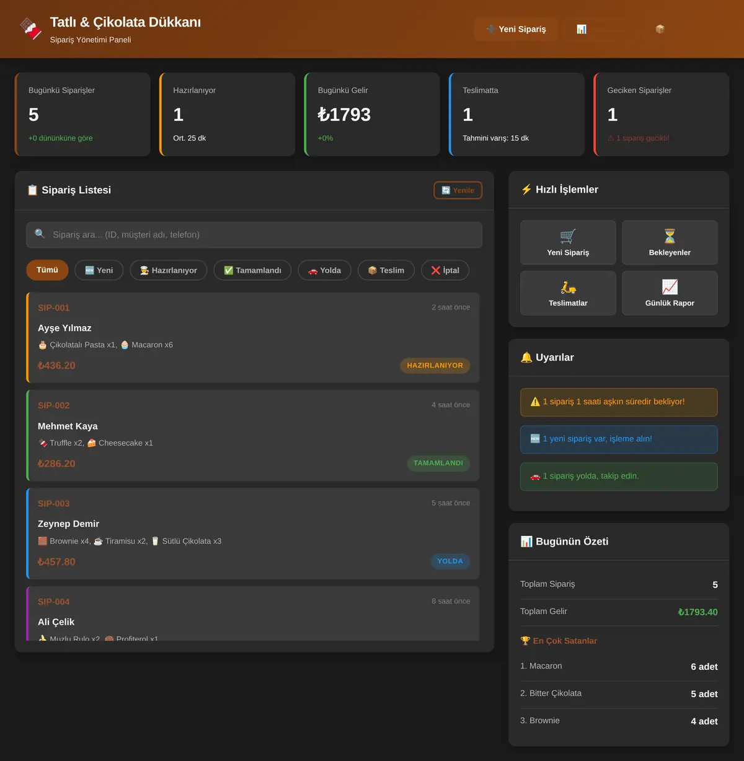Click the Bugünkü Gelir stat card

[x=372, y=115]
